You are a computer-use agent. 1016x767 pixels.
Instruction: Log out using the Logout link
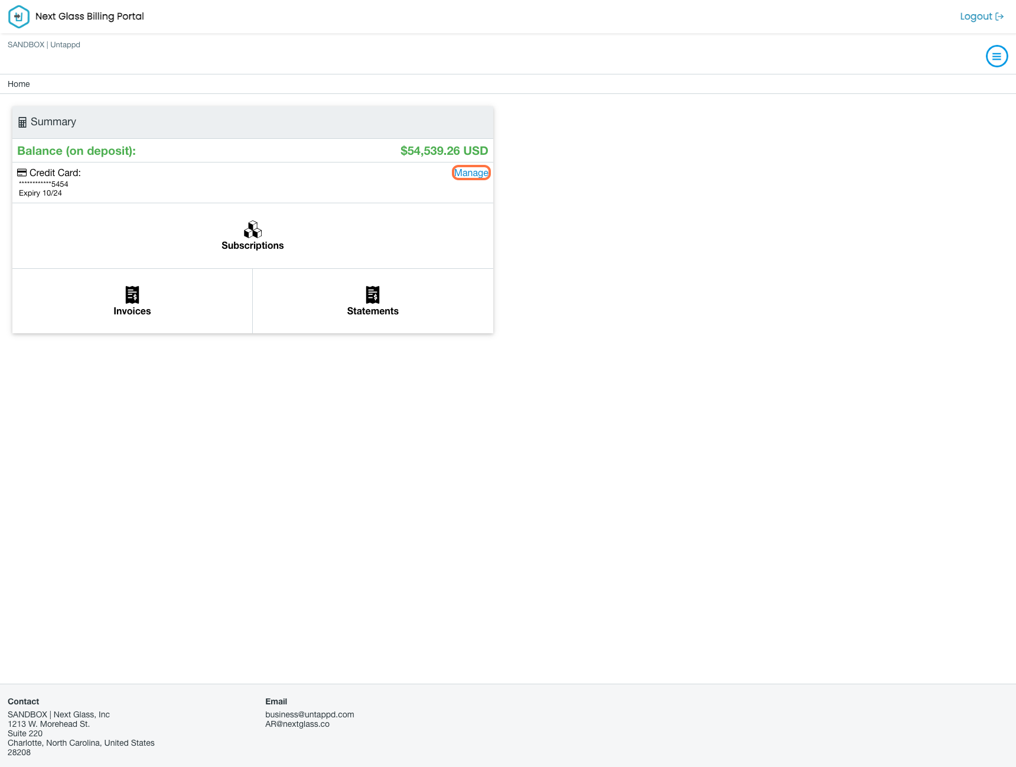pyautogui.click(x=976, y=17)
